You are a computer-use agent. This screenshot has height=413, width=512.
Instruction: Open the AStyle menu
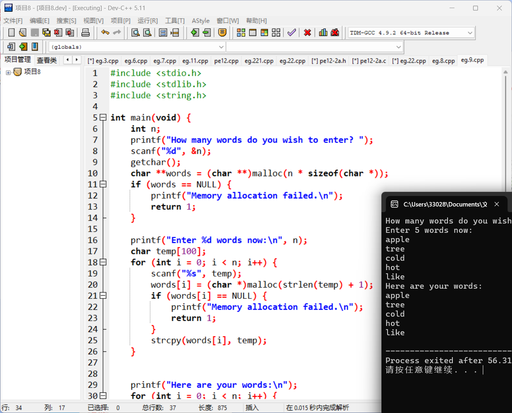pyautogui.click(x=201, y=21)
